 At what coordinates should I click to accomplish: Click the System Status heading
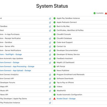52,6
